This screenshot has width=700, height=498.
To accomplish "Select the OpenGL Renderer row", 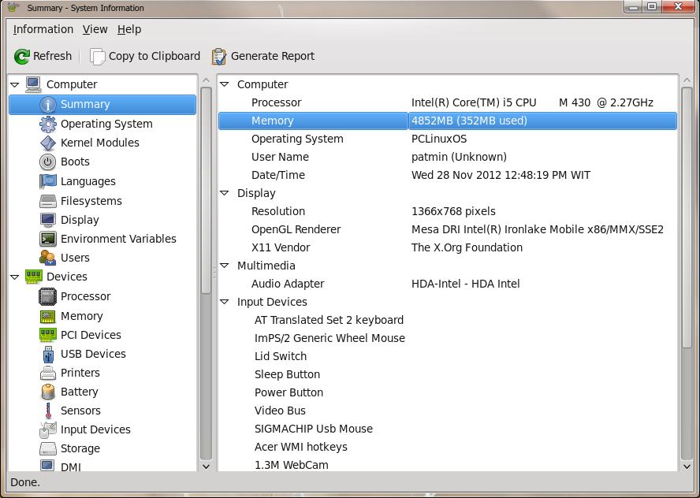I will (447, 229).
